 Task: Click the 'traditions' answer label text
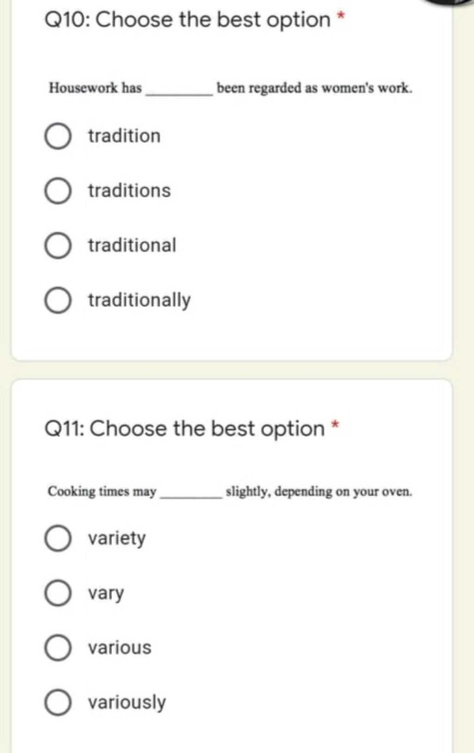pyautogui.click(x=129, y=191)
